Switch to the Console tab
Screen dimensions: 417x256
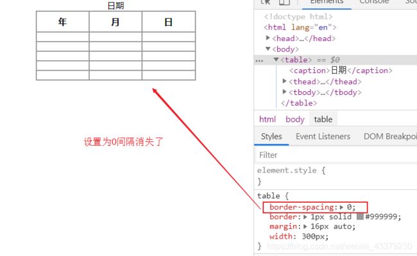pyautogui.click(x=374, y=2)
